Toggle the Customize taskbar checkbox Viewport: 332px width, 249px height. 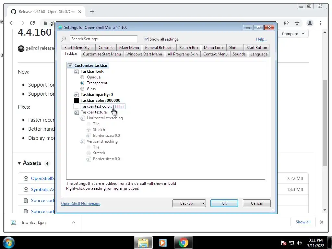70,65
